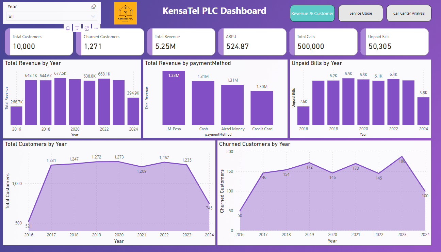Click the Revenue & Customer button
Image resolution: width=441 pixels, height=252 pixels.
(x=312, y=13)
